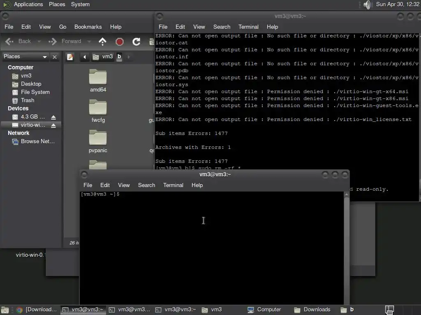Select the b folder path button
Screen dimensions: 421x315
(x=119, y=57)
